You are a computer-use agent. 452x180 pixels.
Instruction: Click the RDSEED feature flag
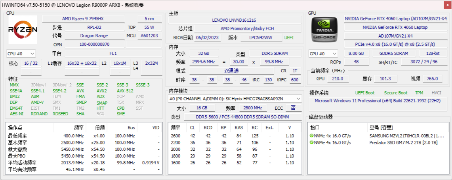tap(61, 114)
